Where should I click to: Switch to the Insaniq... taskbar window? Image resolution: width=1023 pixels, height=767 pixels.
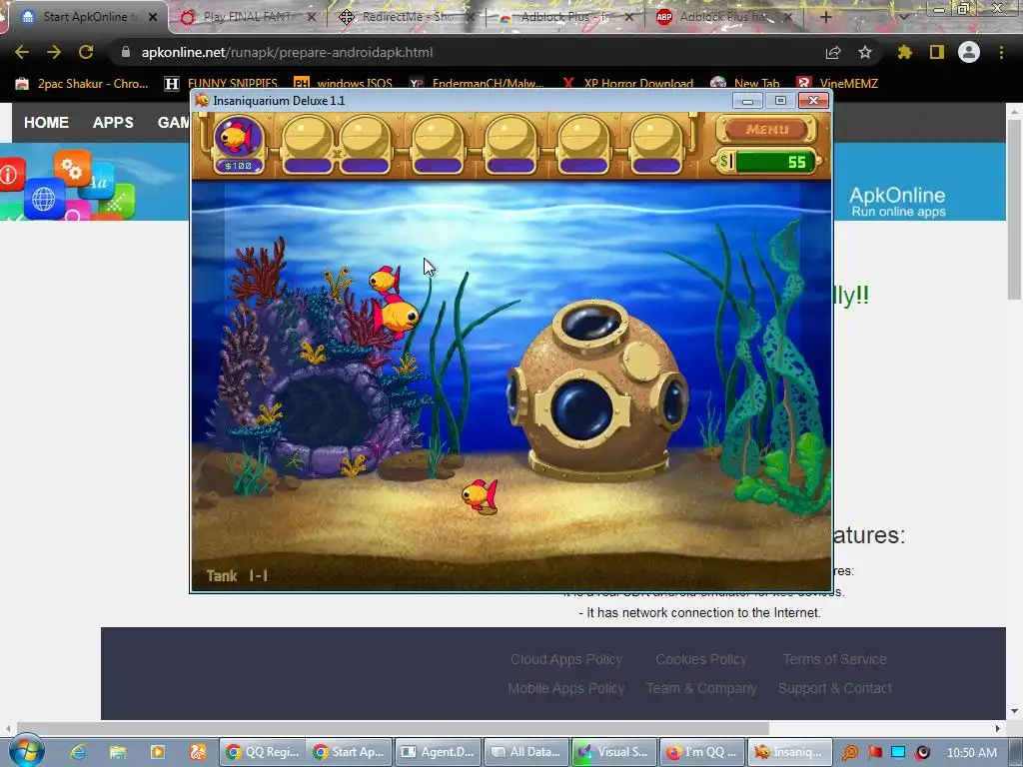tap(790, 752)
